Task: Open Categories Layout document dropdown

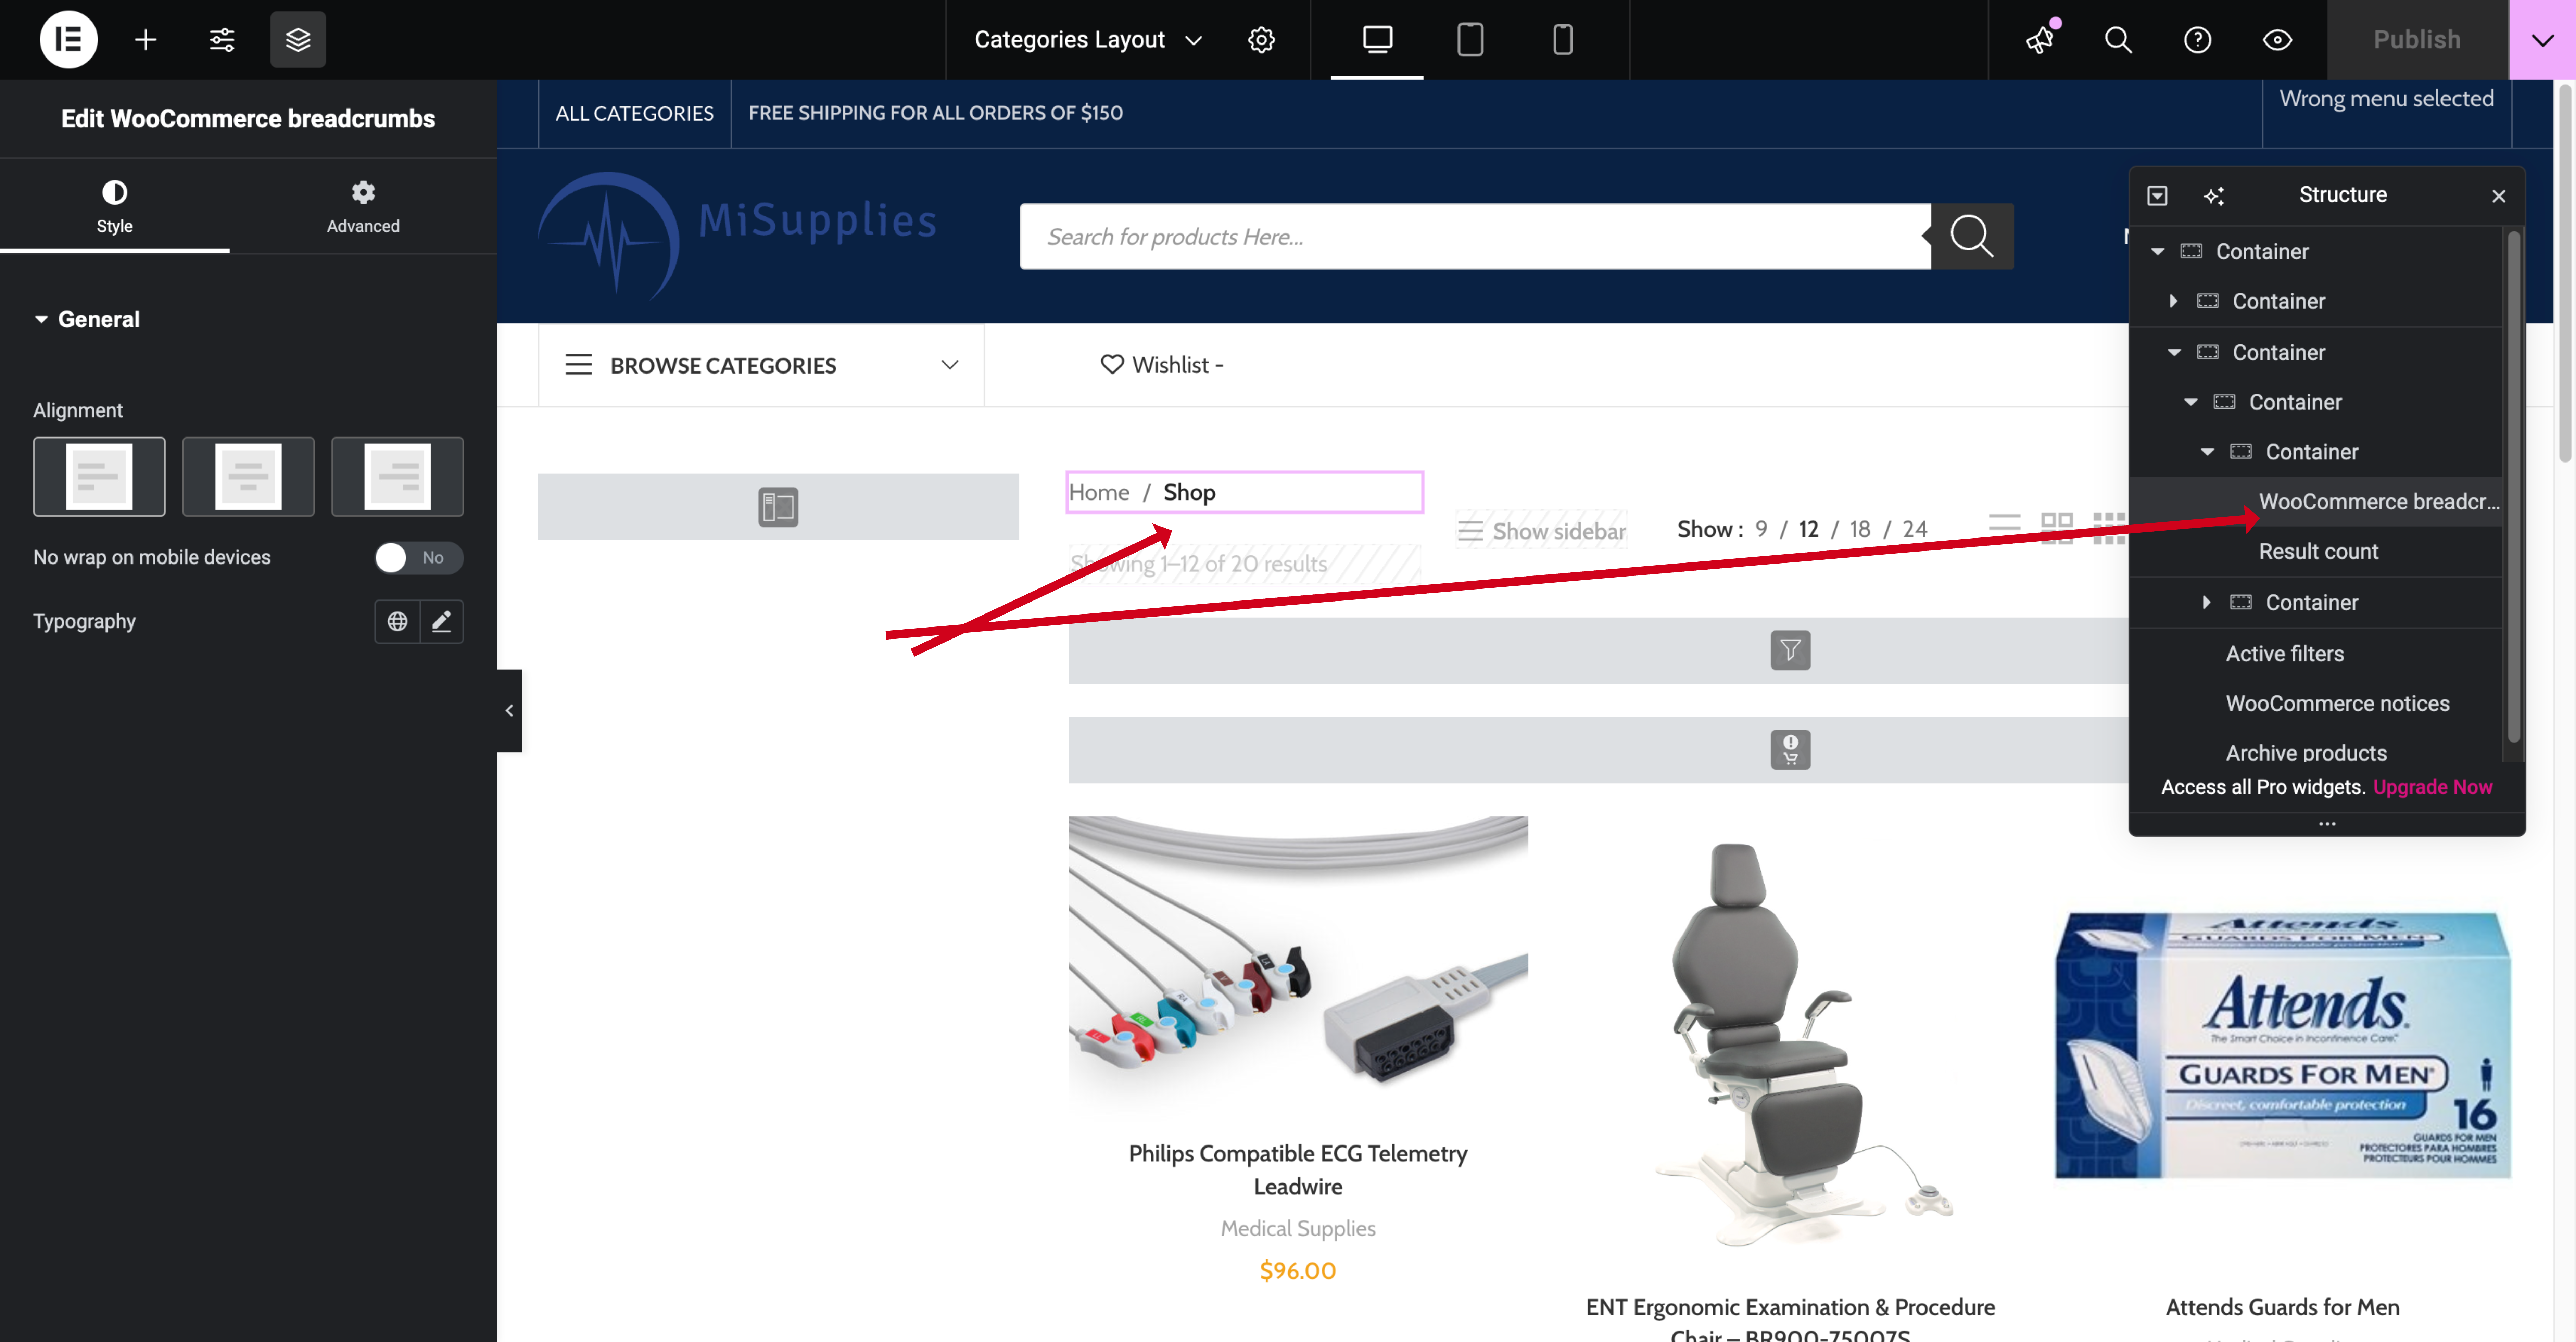Action: (1088, 40)
